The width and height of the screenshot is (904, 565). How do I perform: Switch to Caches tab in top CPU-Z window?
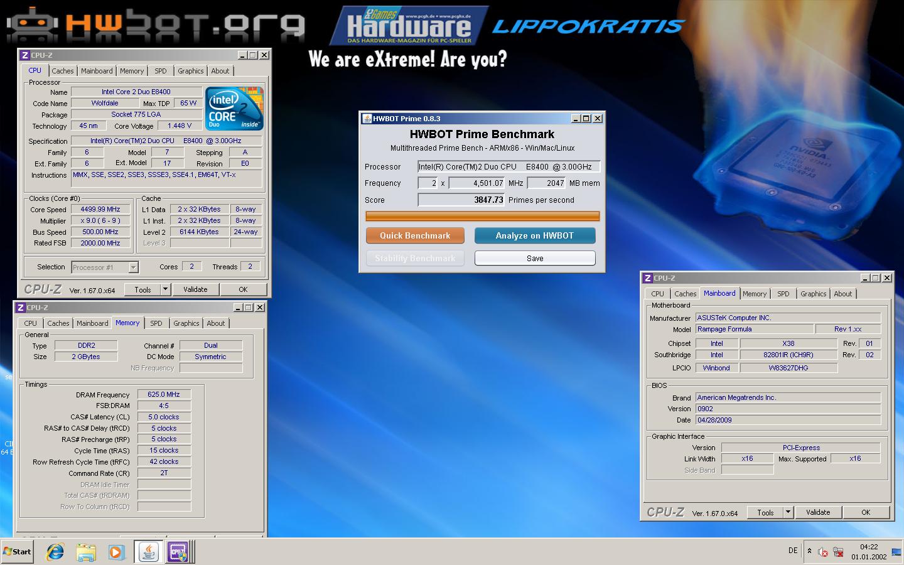point(63,71)
